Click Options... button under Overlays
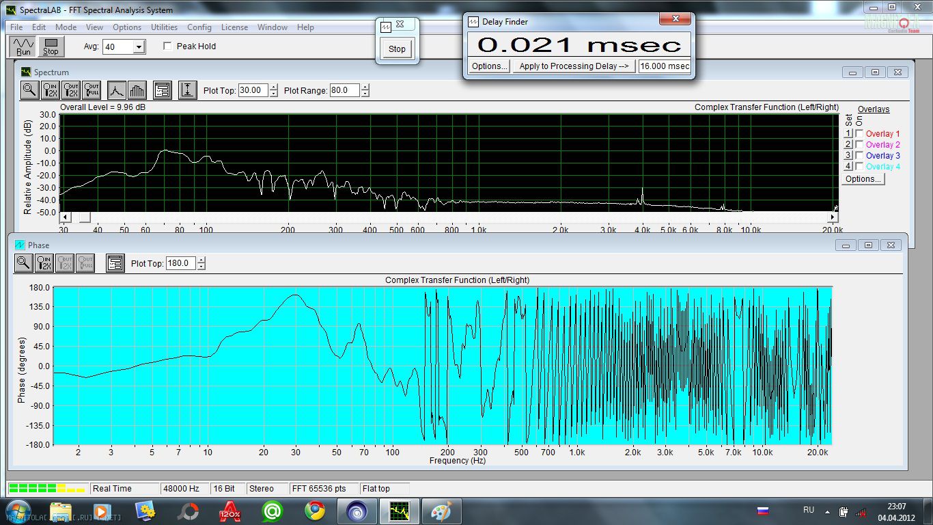The width and height of the screenshot is (933, 525). pyautogui.click(x=863, y=179)
